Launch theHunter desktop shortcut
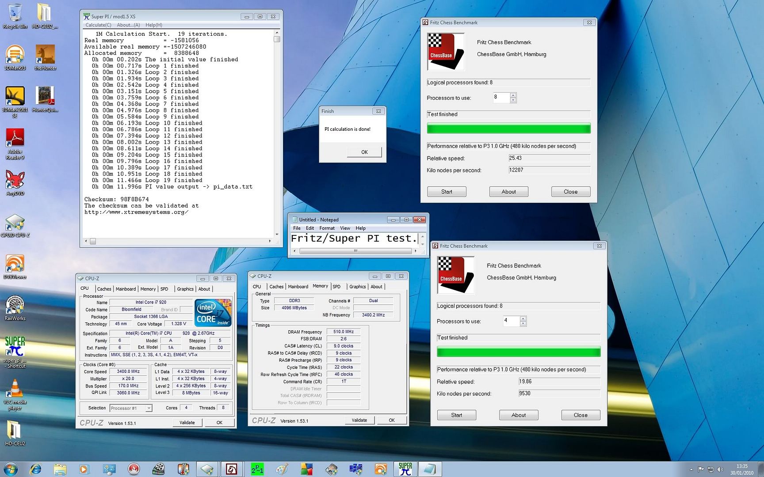Viewport: 764px width, 477px height. 45,58
